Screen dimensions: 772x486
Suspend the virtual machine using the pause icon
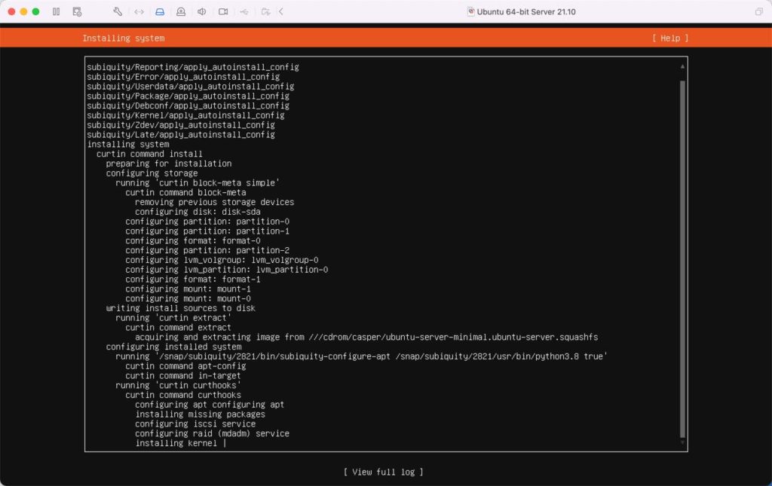(x=57, y=11)
